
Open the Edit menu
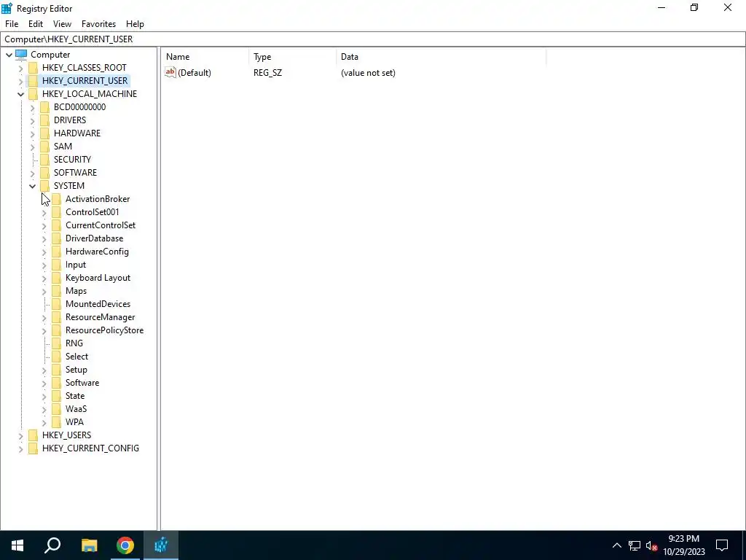36,24
